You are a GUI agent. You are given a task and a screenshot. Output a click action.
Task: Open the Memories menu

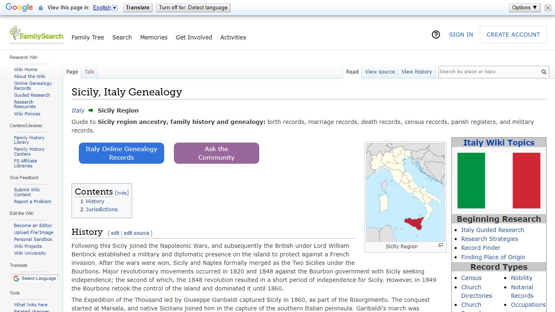click(154, 37)
